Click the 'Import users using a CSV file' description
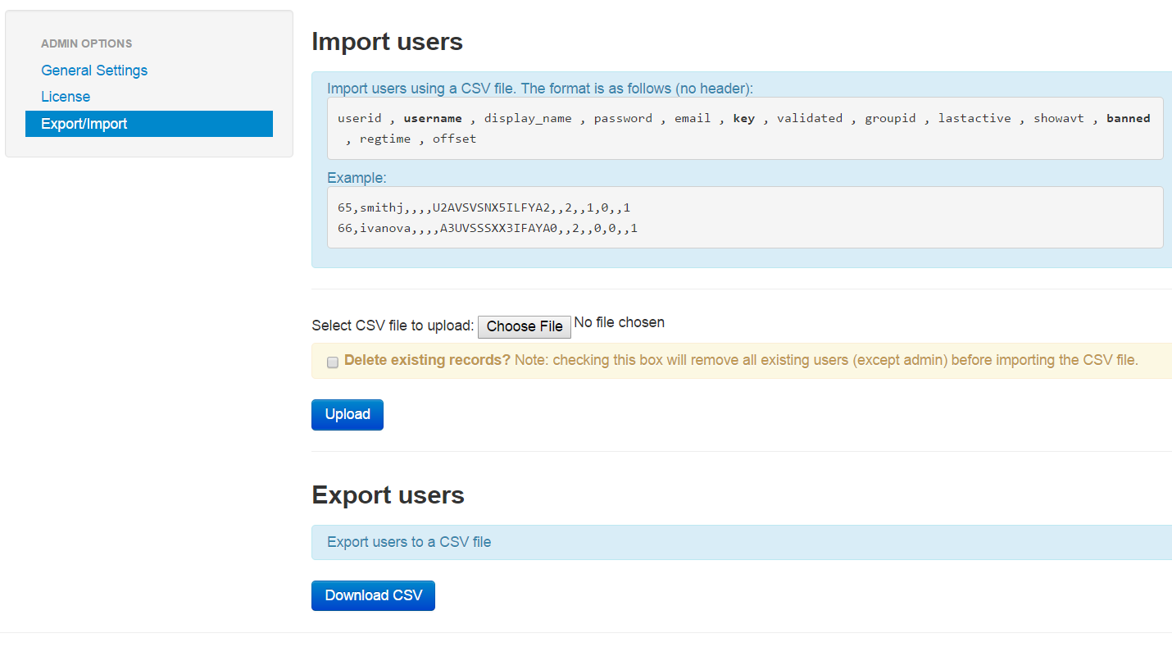 (540, 89)
